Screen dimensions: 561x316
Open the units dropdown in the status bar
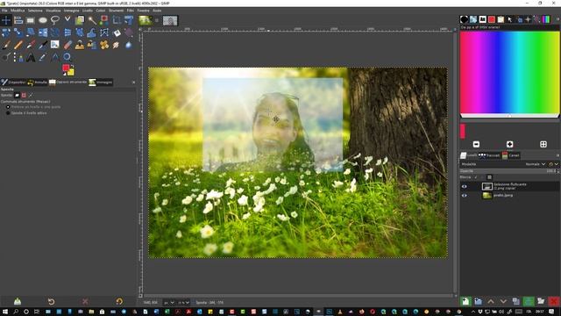click(168, 303)
